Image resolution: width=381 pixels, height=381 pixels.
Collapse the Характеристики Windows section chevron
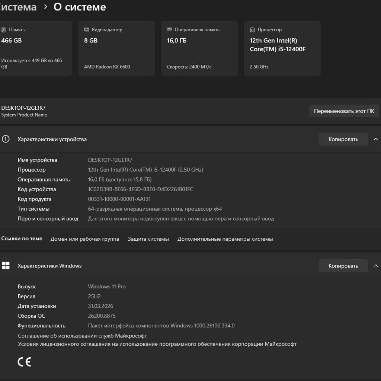[376, 266]
